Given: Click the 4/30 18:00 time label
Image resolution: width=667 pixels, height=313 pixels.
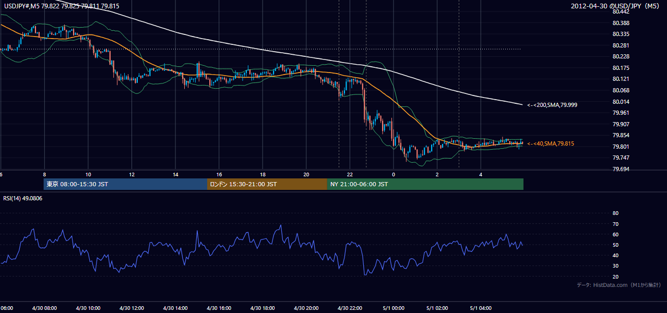Looking at the screenshot, I should (x=263, y=308).
